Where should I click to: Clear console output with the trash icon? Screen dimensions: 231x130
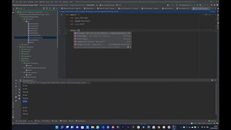(x=19, y=99)
